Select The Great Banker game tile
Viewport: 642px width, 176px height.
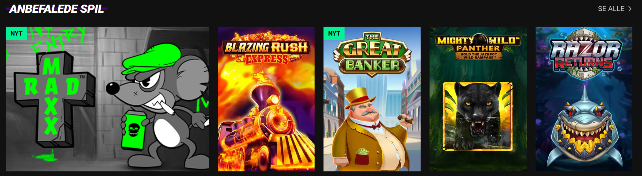[x=372, y=99]
